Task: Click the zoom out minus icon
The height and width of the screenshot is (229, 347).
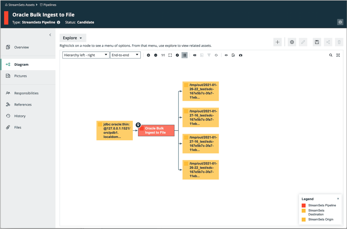Action: click(156, 55)
